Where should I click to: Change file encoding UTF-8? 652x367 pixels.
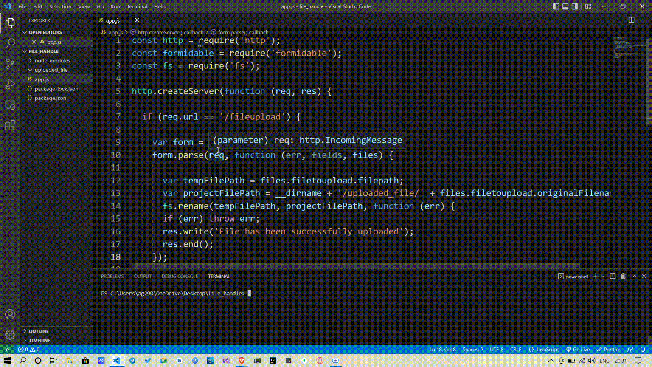point(497,349)
